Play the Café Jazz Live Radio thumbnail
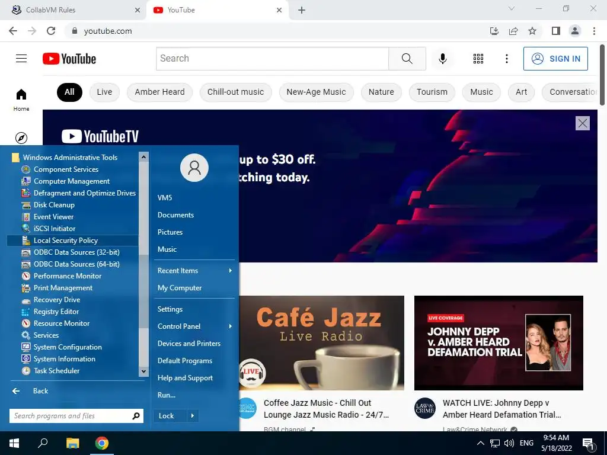The image size is (607, 455). pos(321,343)
